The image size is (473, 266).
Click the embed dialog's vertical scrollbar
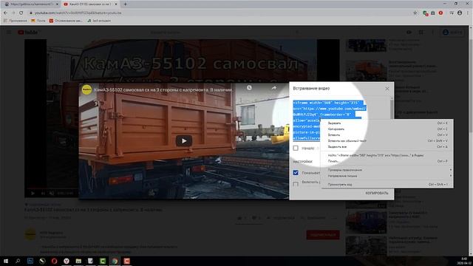coord(392,109)
